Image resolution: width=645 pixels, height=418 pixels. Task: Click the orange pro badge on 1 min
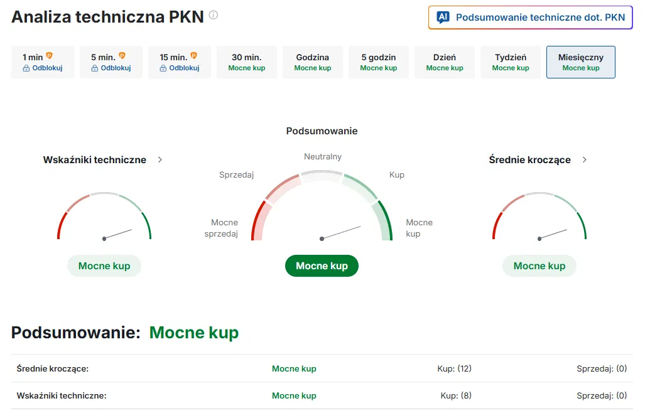[x=50, y=55]
